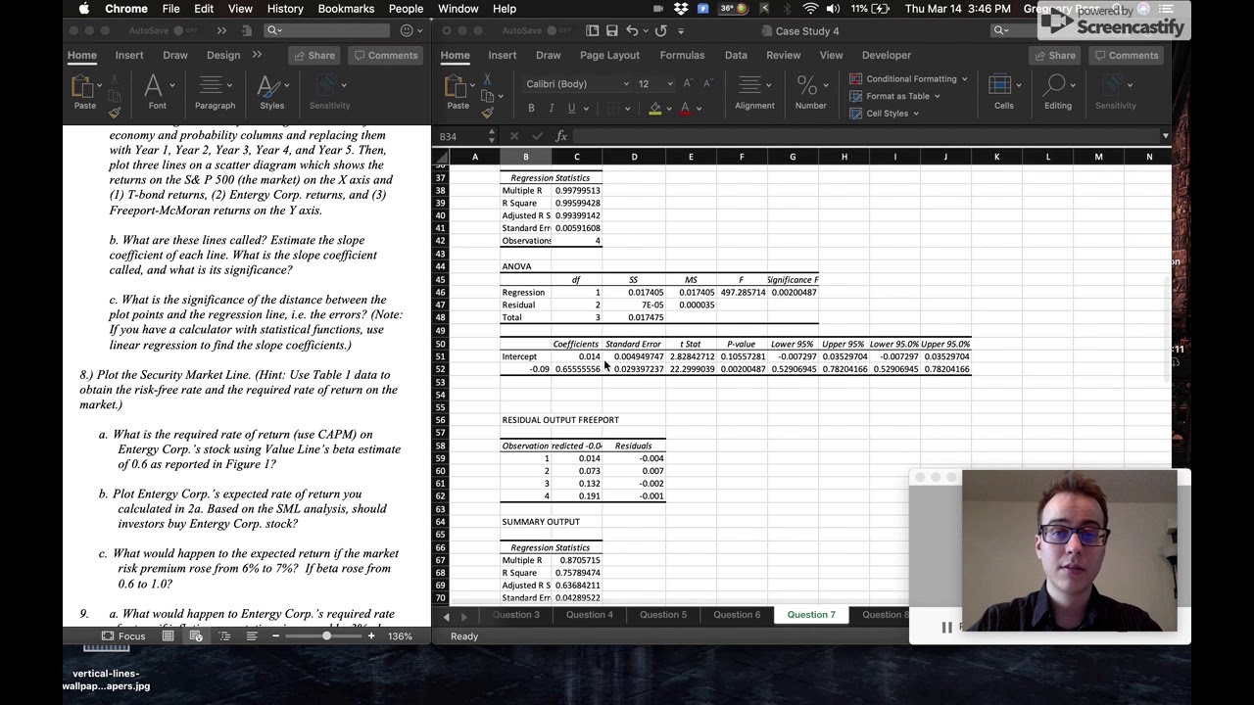Toggle Bold formatting in Excel
This screenshot has width=1254, height=705.
[x=531, y=109]
